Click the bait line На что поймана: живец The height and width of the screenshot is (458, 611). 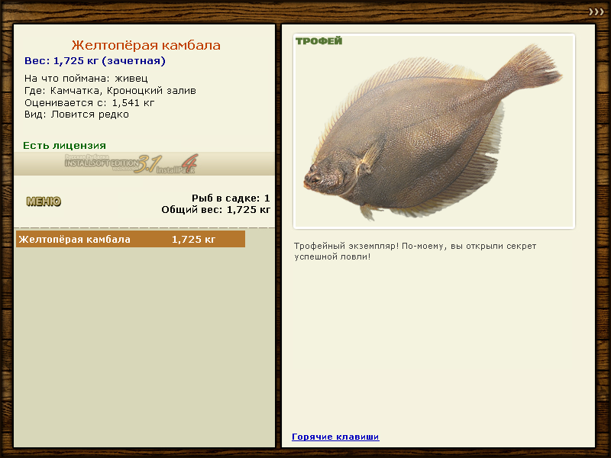[x=86, y=78]
